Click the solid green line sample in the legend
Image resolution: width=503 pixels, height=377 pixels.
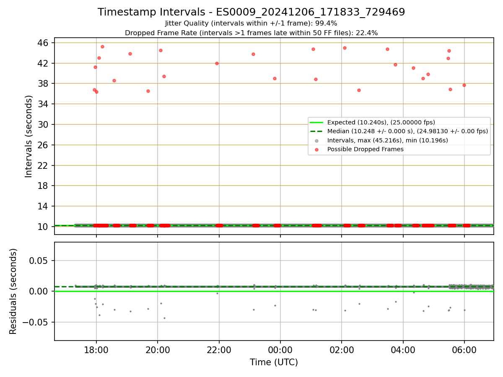tap(316, 122)
